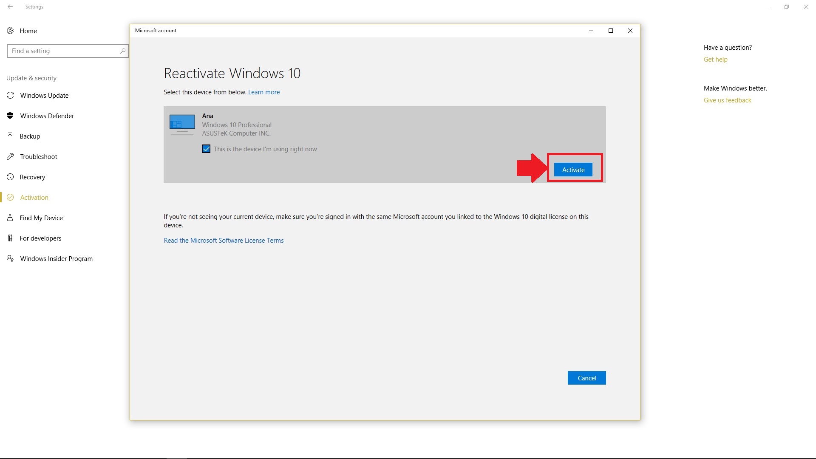The image size is (816, 459).
Task: Click the Troubleshoot wrench icon
Action: pyautogui.click(x=10, y=156)
